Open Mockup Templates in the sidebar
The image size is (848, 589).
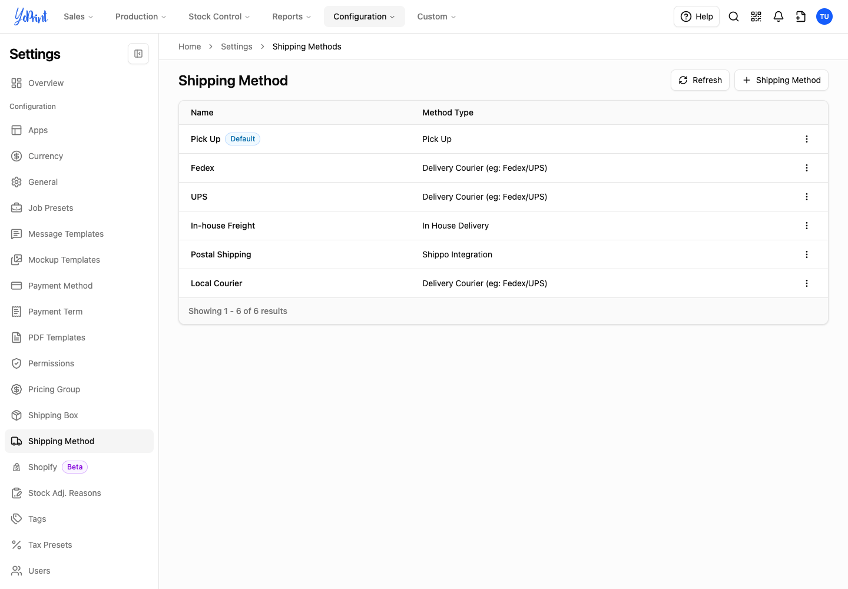[79, 260]
